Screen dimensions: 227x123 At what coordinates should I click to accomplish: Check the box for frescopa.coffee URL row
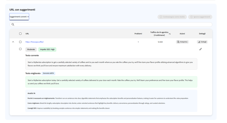20,42
